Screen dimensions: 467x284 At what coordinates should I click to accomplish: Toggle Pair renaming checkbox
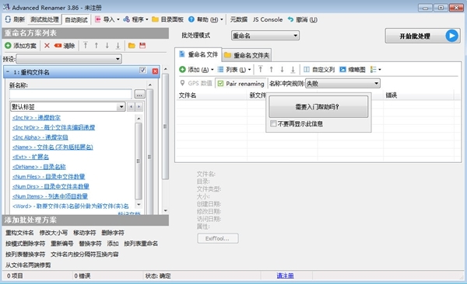click(220, 84)
